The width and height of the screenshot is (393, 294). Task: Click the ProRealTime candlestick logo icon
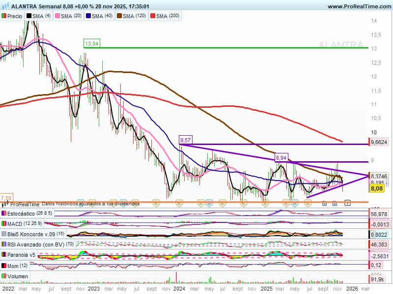point(5,204)
